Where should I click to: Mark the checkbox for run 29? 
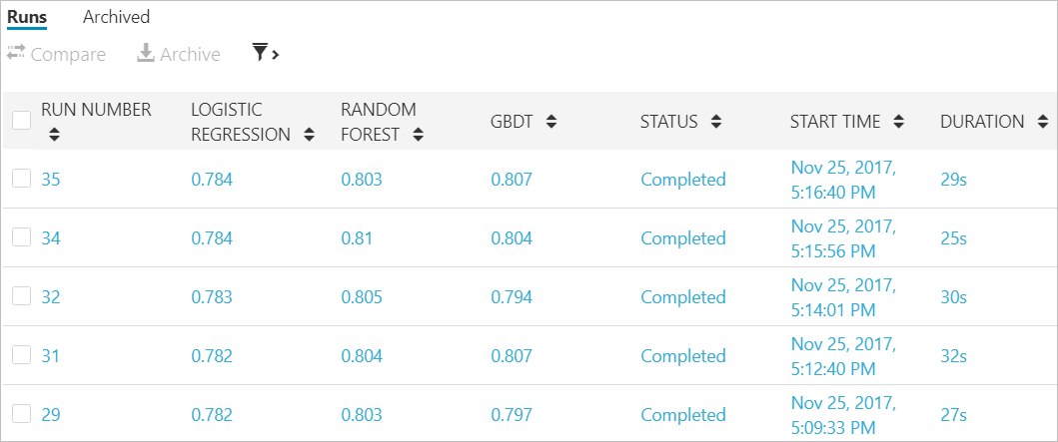21,414
